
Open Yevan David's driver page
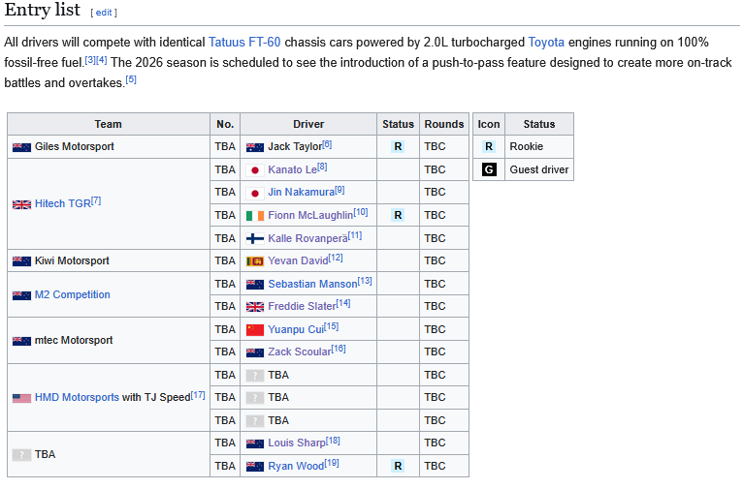(298, 260)
